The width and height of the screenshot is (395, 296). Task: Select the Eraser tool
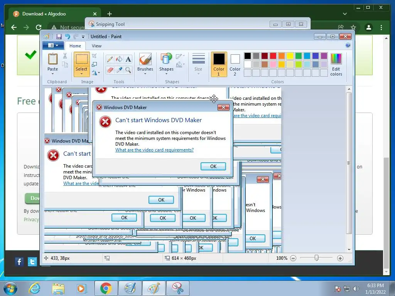pos(110,70)
